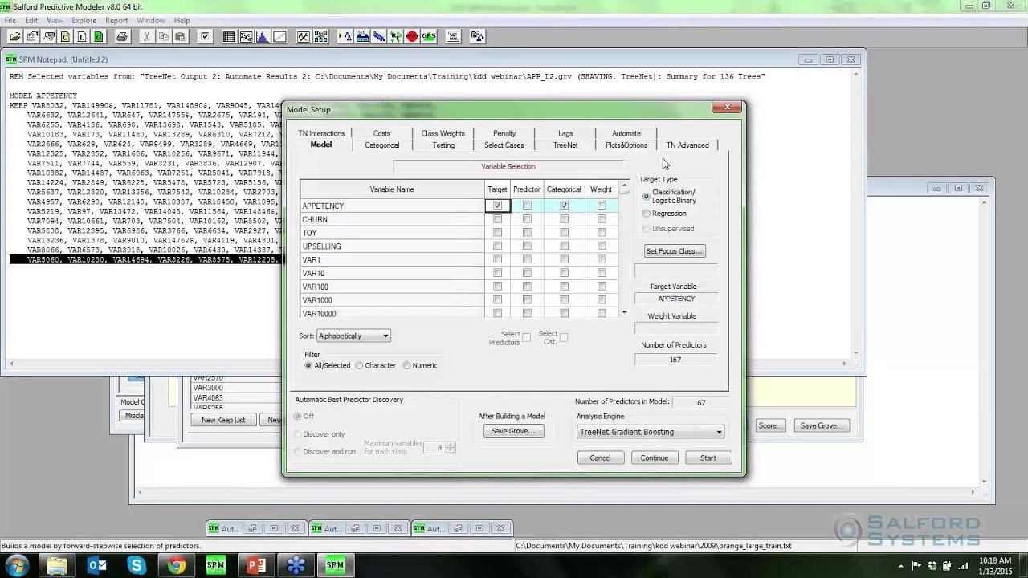Check the Predictor checkbox for TOY
This screenshot has height=578, width=1028.
(x=527, y=233)
